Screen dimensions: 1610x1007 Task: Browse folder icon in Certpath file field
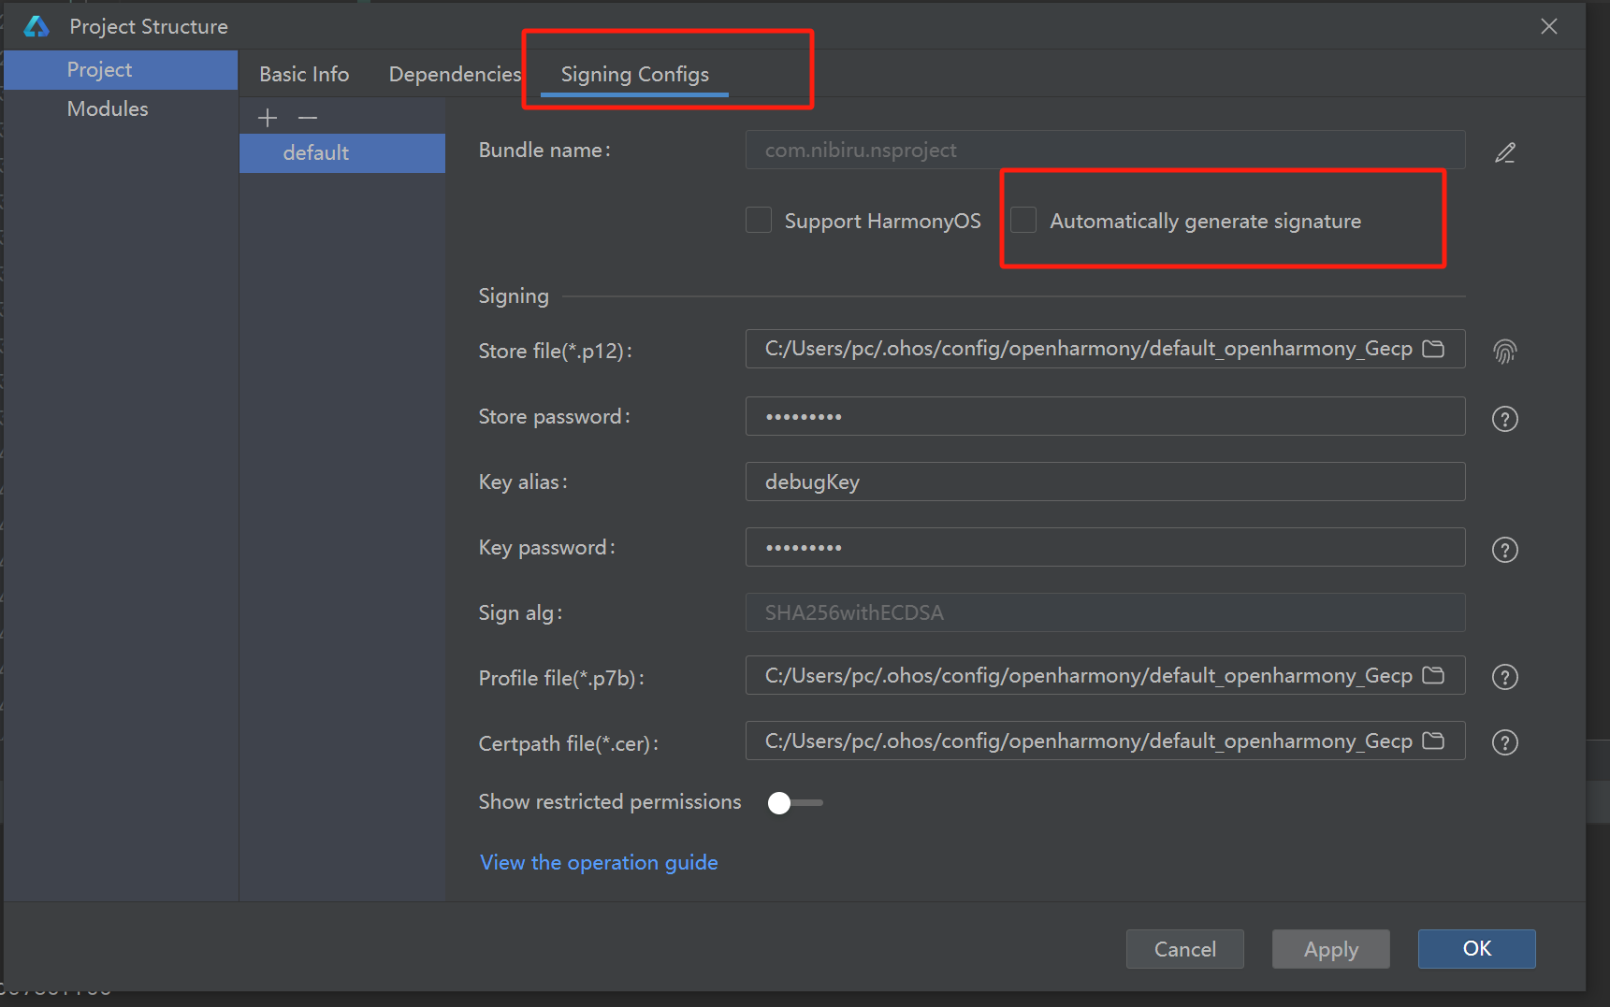(1433, 741)
